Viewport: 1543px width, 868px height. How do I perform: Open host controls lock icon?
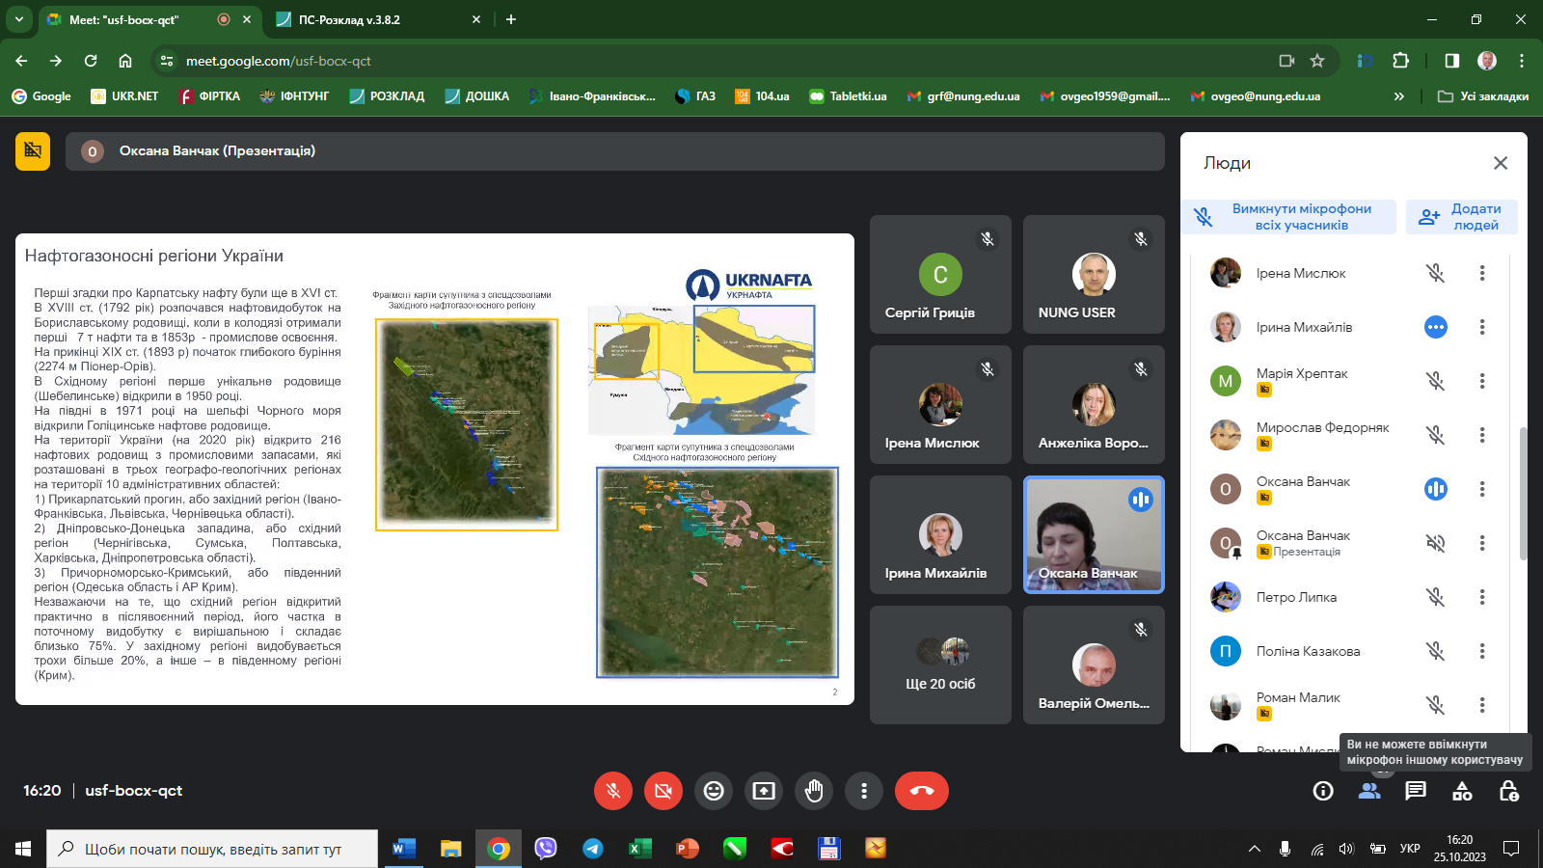[x=1509, y=791]
